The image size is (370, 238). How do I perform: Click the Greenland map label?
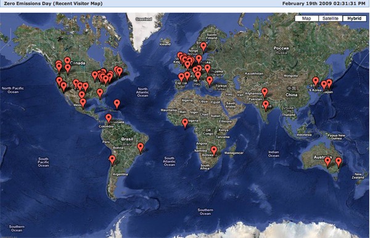point(144,19)
